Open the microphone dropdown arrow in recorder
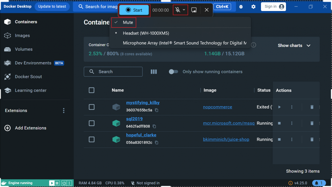This screenshot has height=187, width=332. tap(184, 10)
